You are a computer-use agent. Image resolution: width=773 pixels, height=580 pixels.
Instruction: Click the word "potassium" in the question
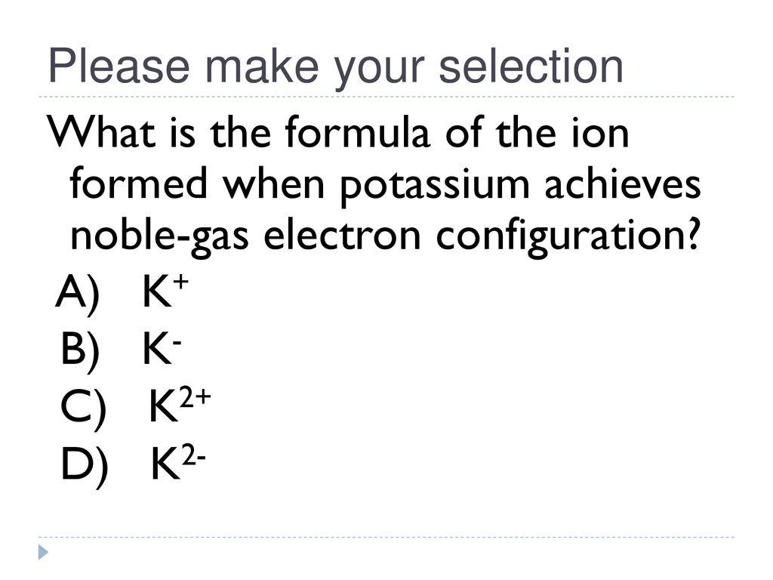pyautogui.click(x=435, y=184)
